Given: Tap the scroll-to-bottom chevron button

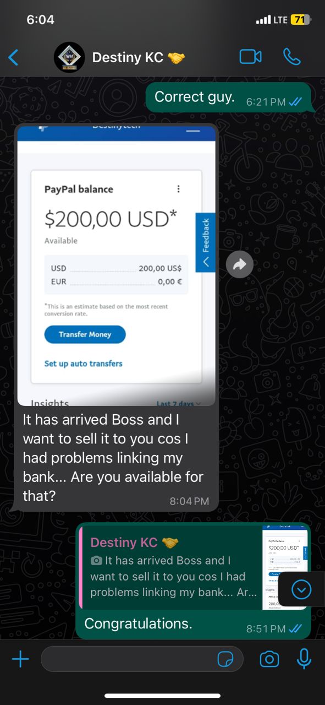Looking at the screenshot, I should [301, 590].
